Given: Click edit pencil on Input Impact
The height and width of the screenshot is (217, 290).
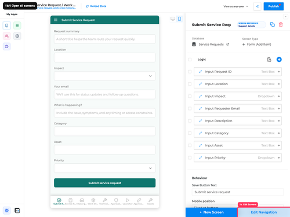Looking at the screenshot, I should [201, 96].
